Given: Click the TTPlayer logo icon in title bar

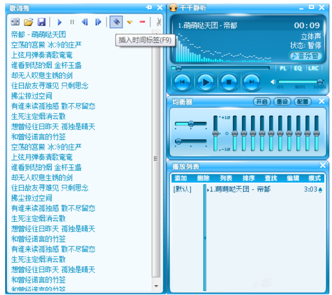Looking at the screenshot, I should coord(173,8).
